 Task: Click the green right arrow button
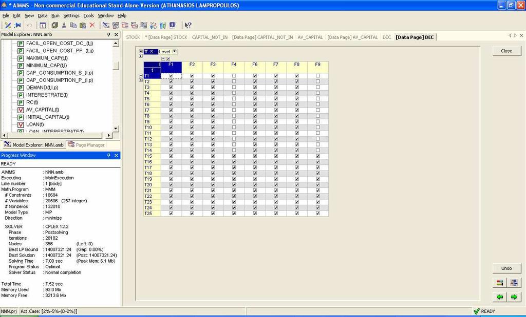[514, 297]
